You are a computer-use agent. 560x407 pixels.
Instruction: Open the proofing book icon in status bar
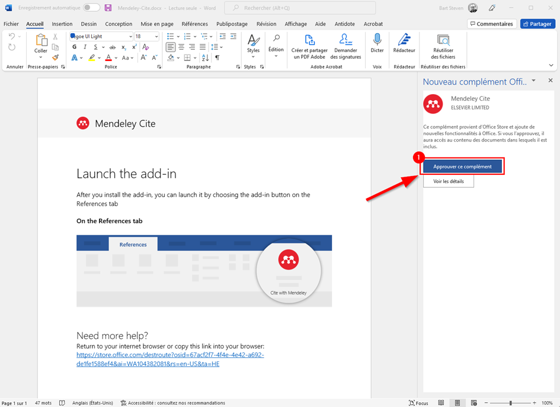tap(62, 403)
